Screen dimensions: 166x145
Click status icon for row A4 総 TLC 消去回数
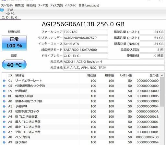tap(4, 117)
